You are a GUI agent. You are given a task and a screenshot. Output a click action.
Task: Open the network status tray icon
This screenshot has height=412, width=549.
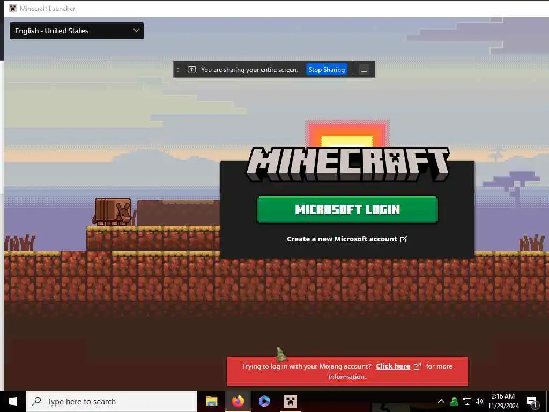pyautogui.click(x=467, y=401)
